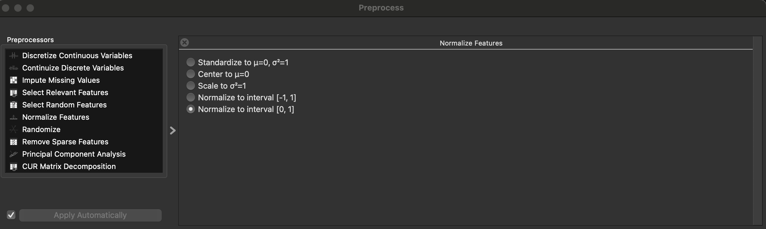Click the arrow chevron beside preprocessor list
Screen dimensions: 766x229
pos(173,131)
